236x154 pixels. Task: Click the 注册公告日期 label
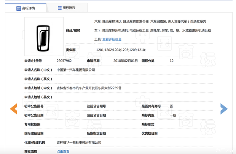click(96, 115)
